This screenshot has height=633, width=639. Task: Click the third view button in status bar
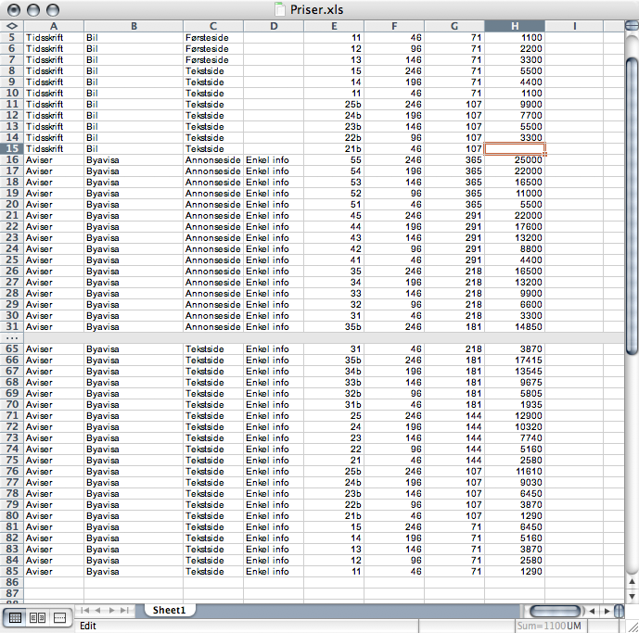coord(59,617)
